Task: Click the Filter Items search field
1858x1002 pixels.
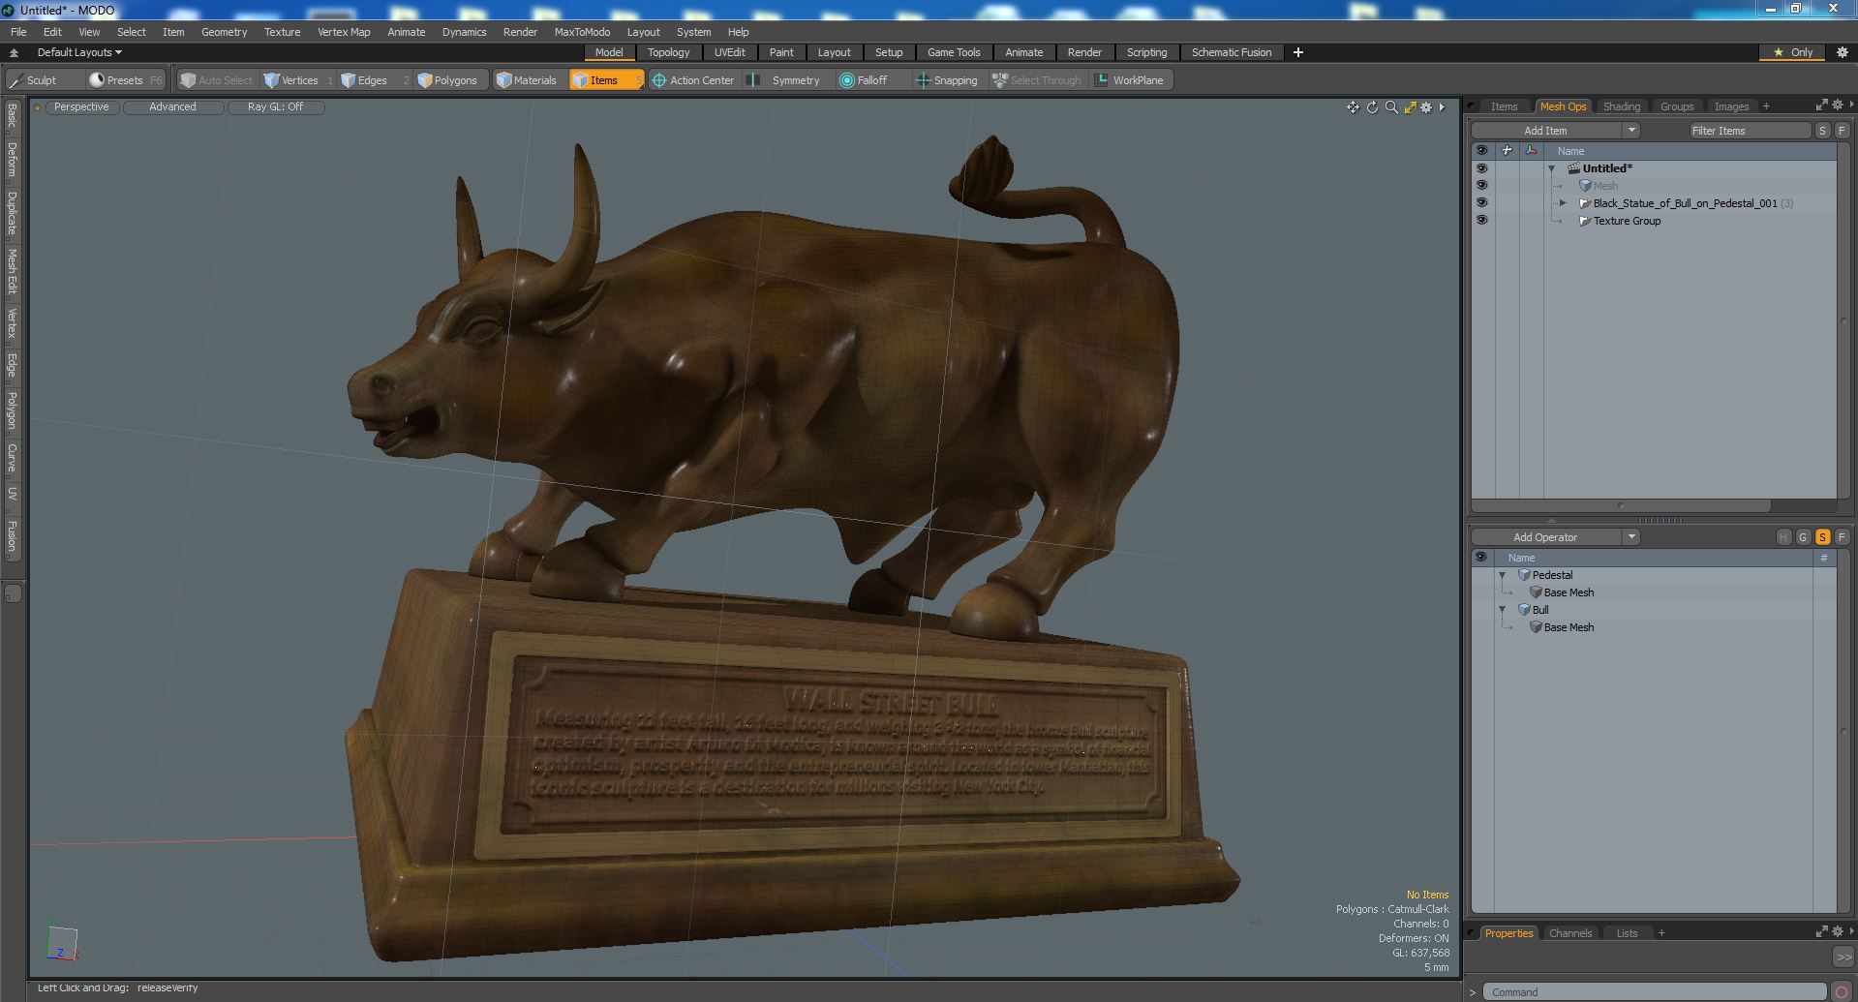Action: 1750,131
